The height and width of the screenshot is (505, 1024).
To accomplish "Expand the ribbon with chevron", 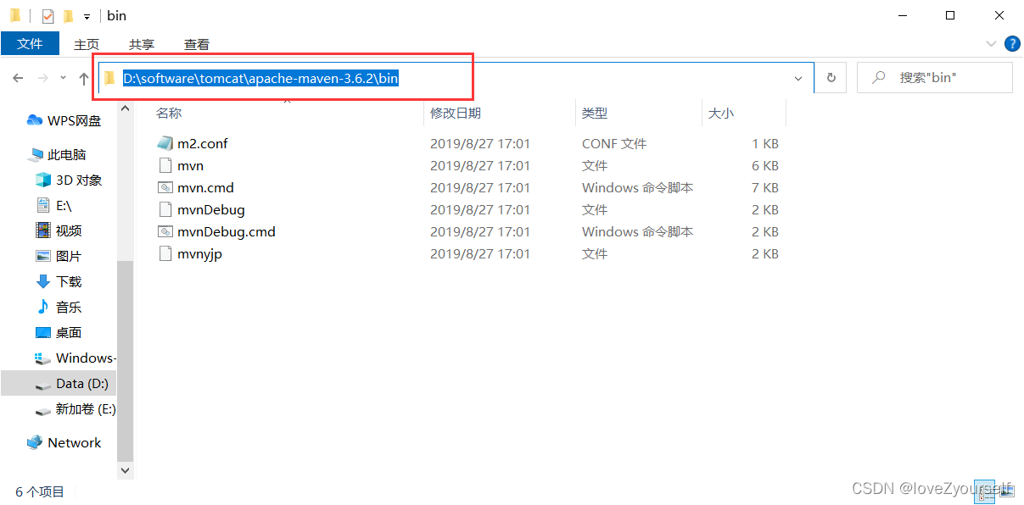I will point(991,44).
